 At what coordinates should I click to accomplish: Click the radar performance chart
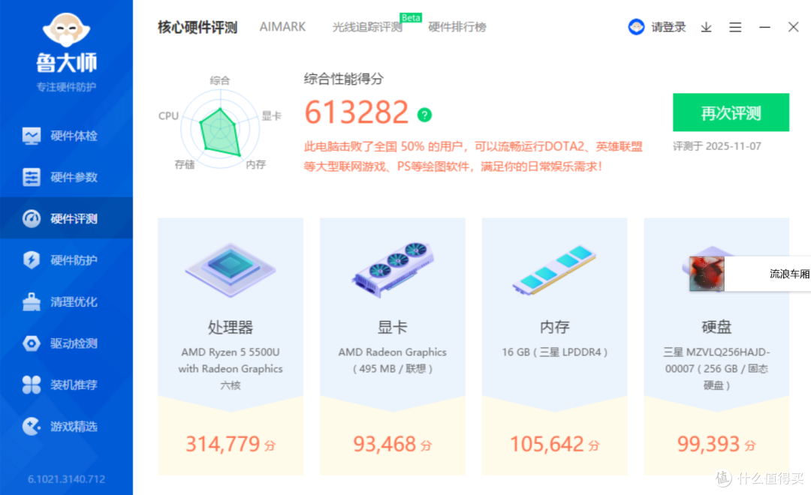[x=220, y=129]
